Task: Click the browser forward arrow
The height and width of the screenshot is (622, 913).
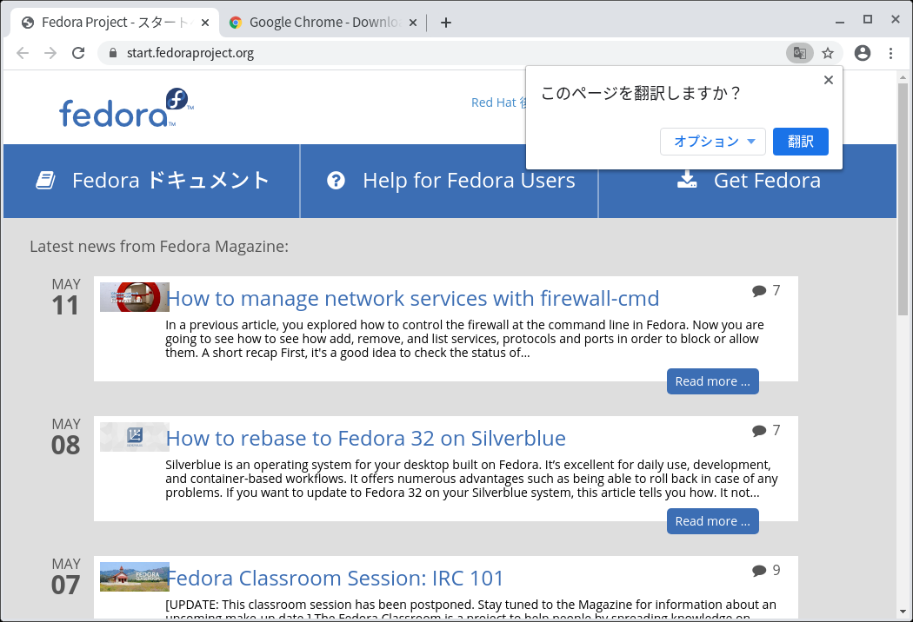Action: 50,53
